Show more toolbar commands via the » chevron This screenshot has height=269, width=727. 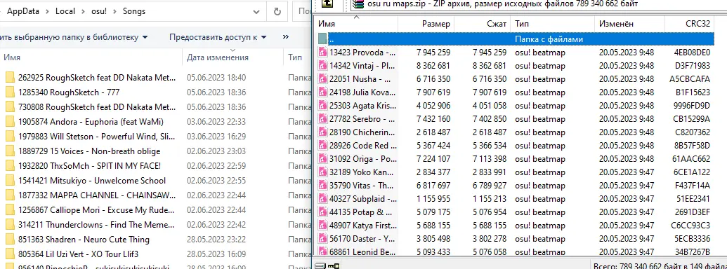pyautogui.click(x=286, y=37)
